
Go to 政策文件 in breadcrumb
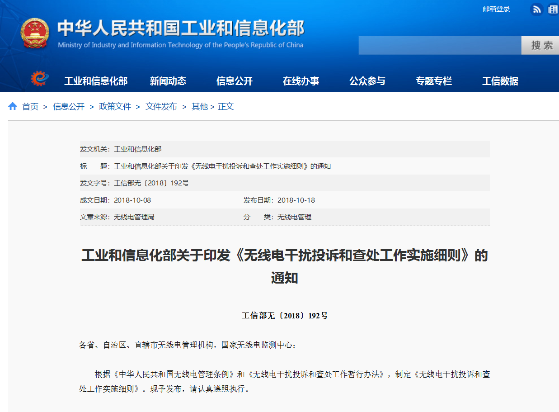[115, 107]
